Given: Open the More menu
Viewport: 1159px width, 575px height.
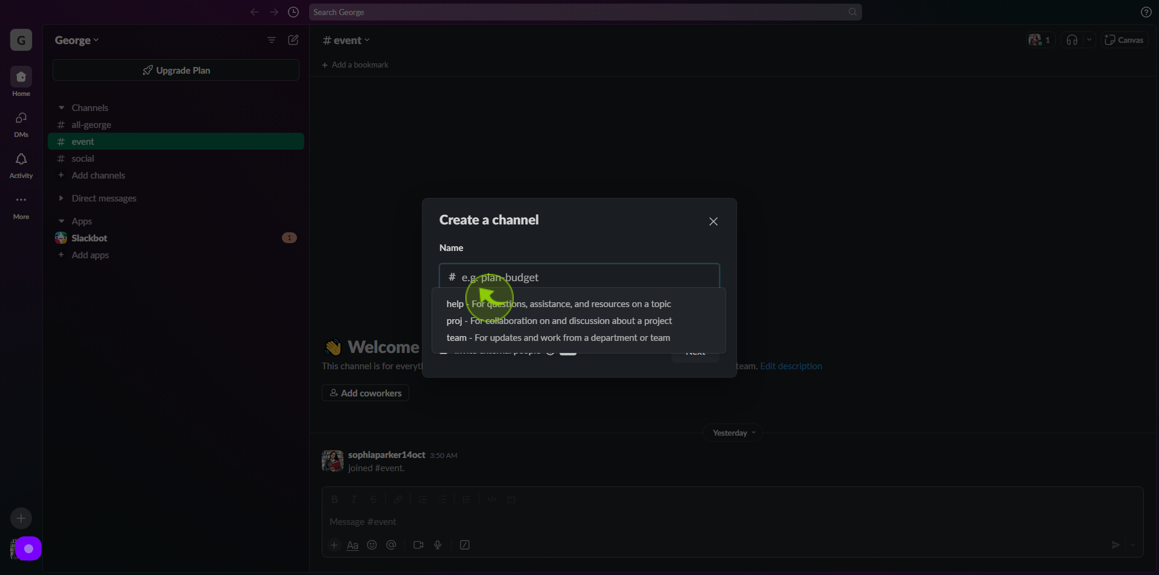Looking at the screenshot, I should tap(21, 206).
